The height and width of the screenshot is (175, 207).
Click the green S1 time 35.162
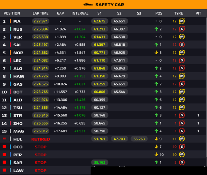(x=100, y=163)
